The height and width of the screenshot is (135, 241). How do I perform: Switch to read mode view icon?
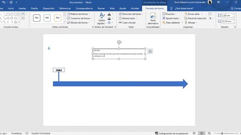tap(194, 133)
